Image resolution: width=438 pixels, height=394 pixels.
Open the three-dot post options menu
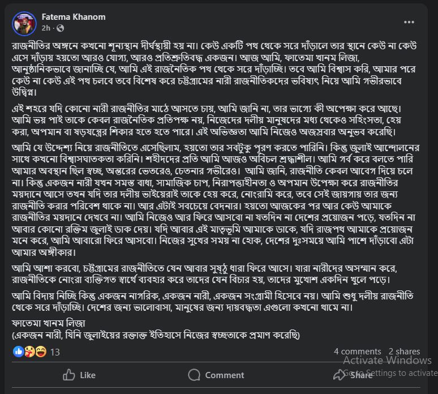(409, 22)
